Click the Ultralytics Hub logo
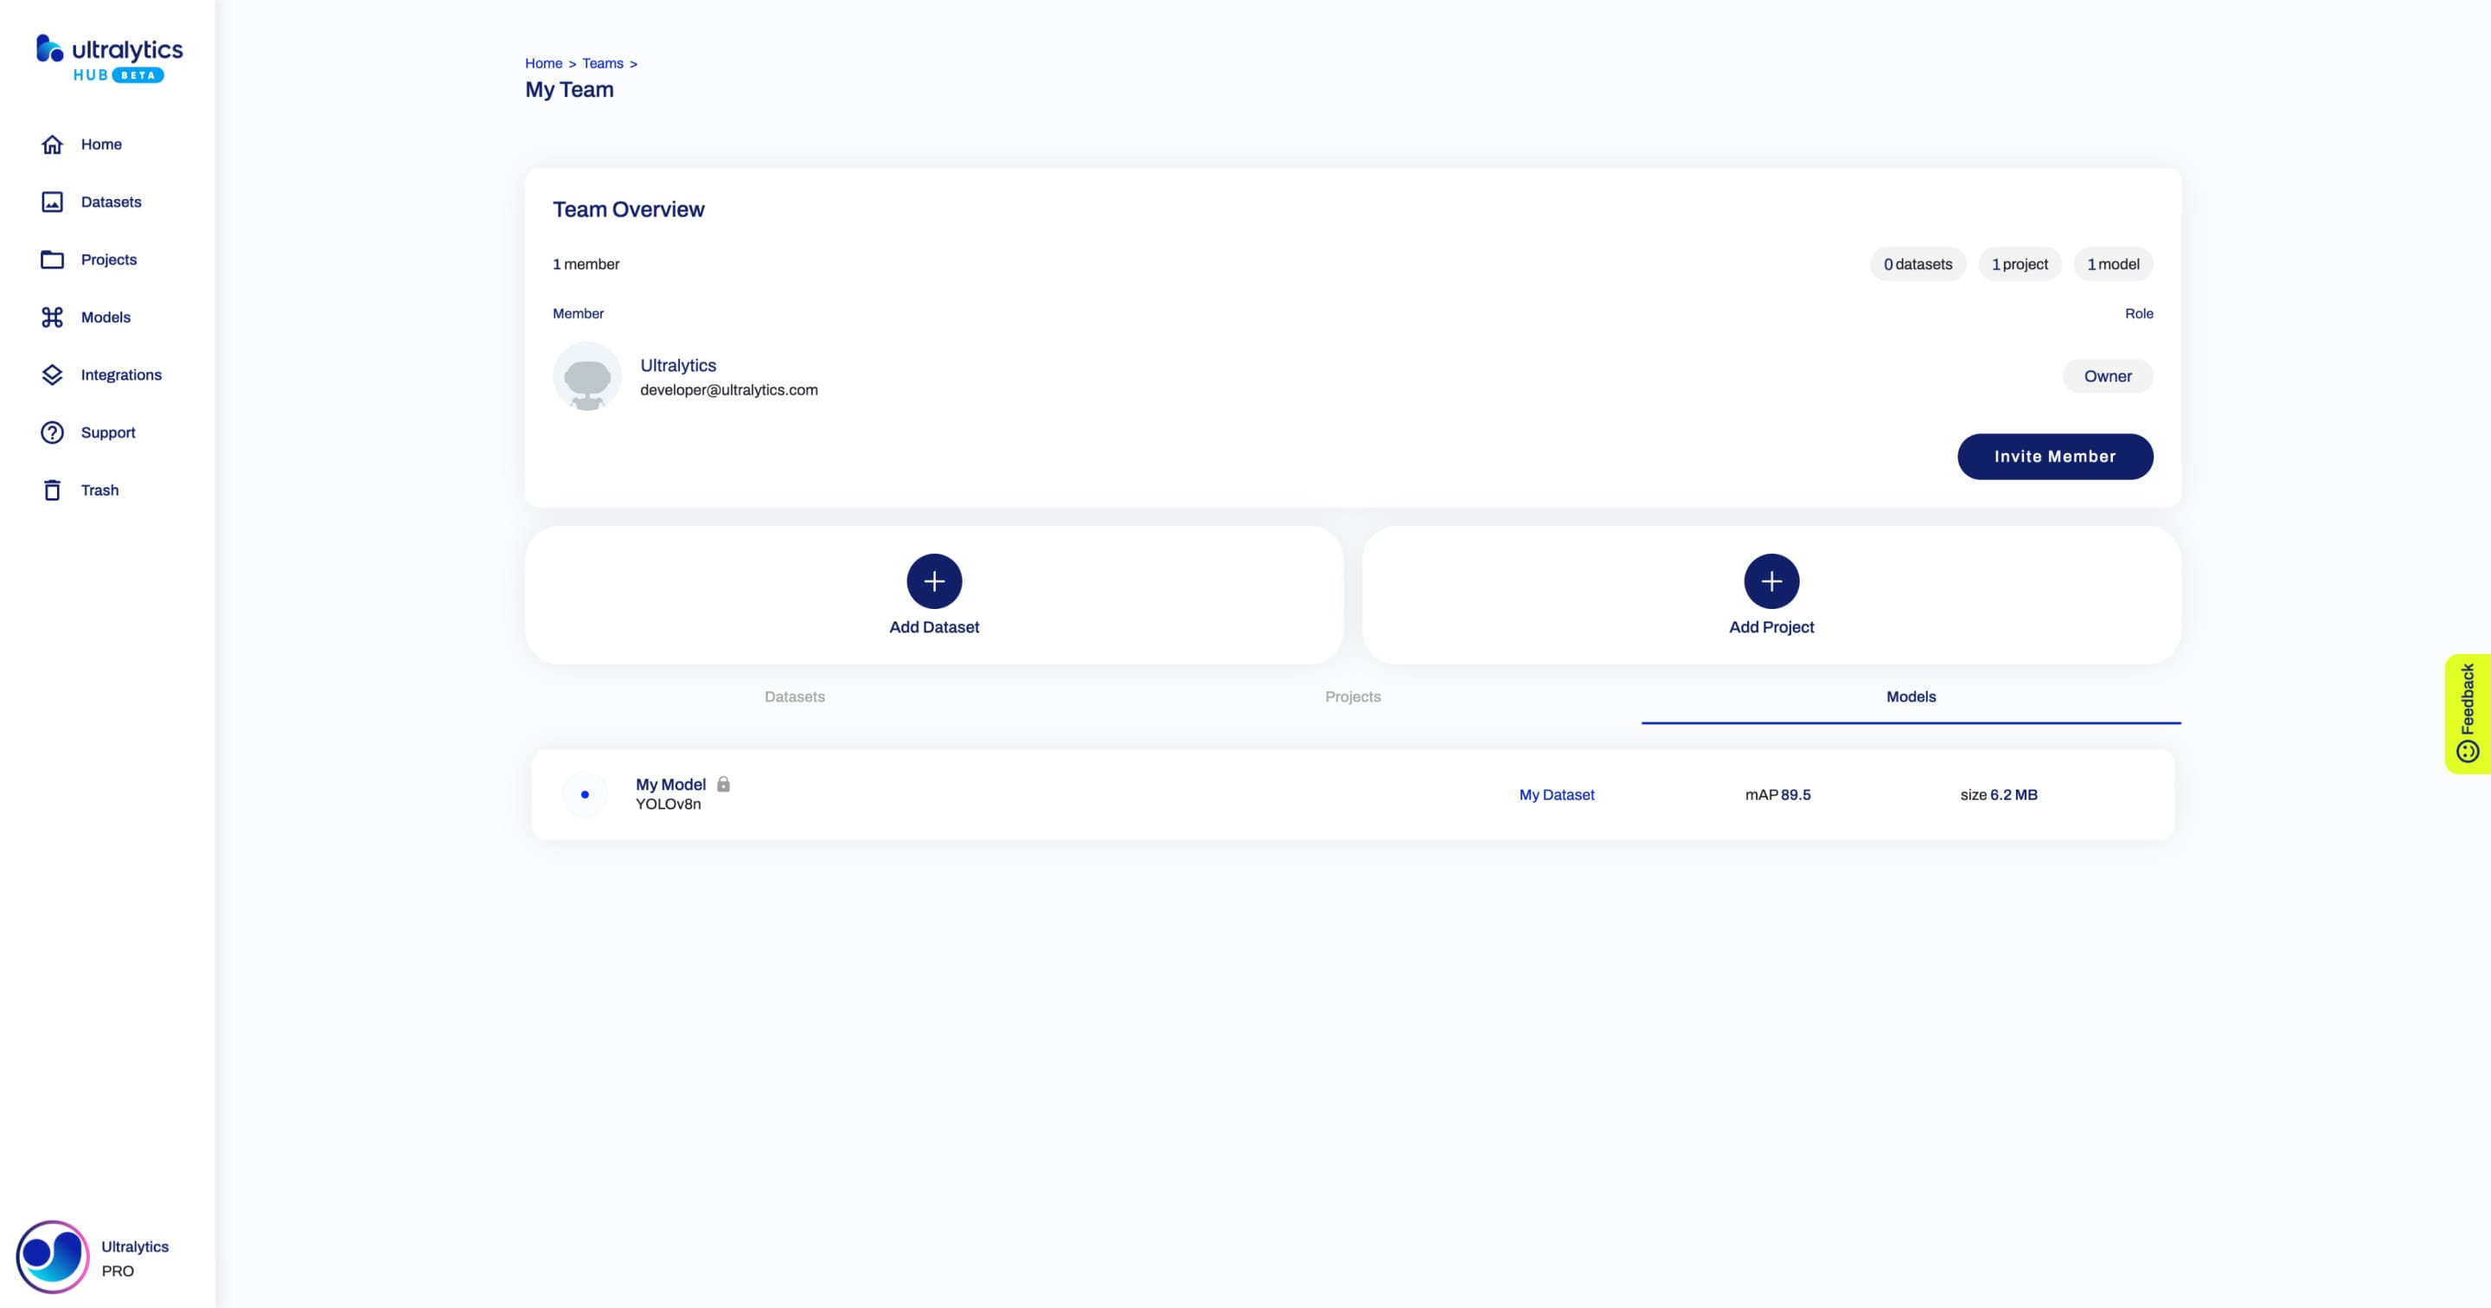 pyautogui.click(x=107, y=58)
